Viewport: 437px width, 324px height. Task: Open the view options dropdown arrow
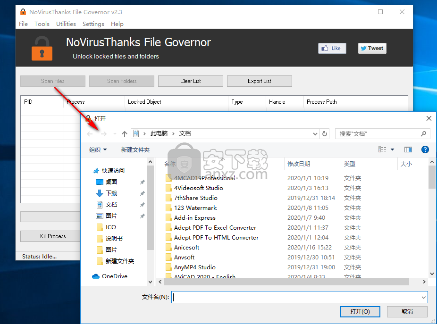click(x=393, y=150)
